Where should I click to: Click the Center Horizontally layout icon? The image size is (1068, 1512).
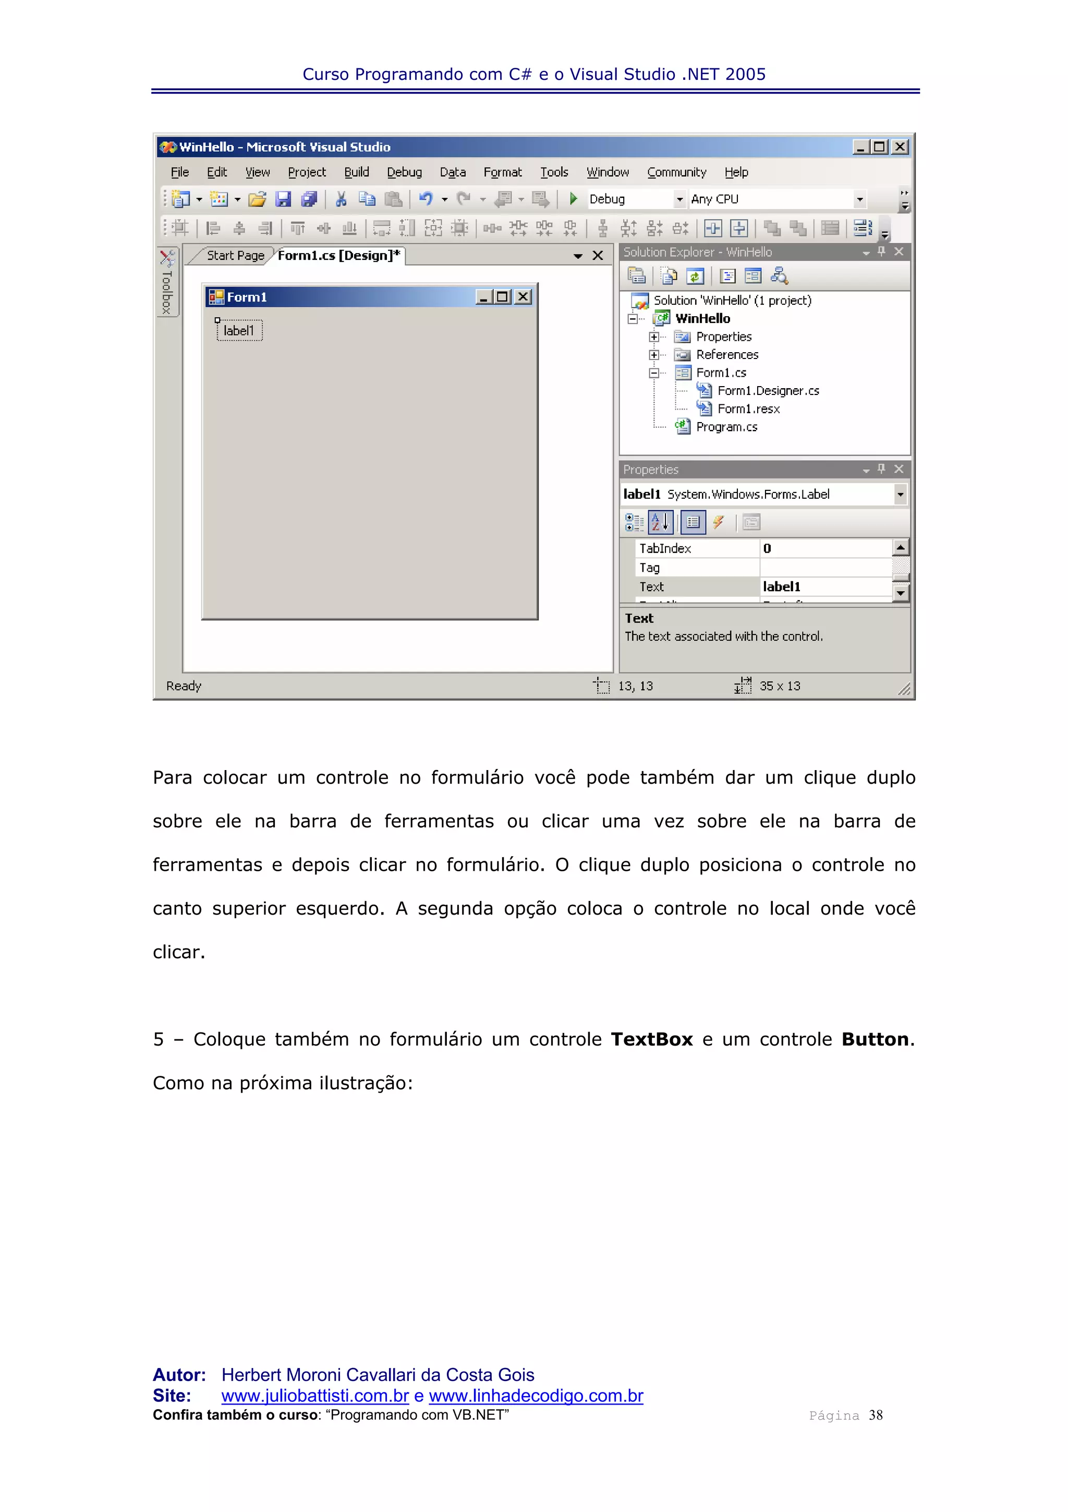713,229
